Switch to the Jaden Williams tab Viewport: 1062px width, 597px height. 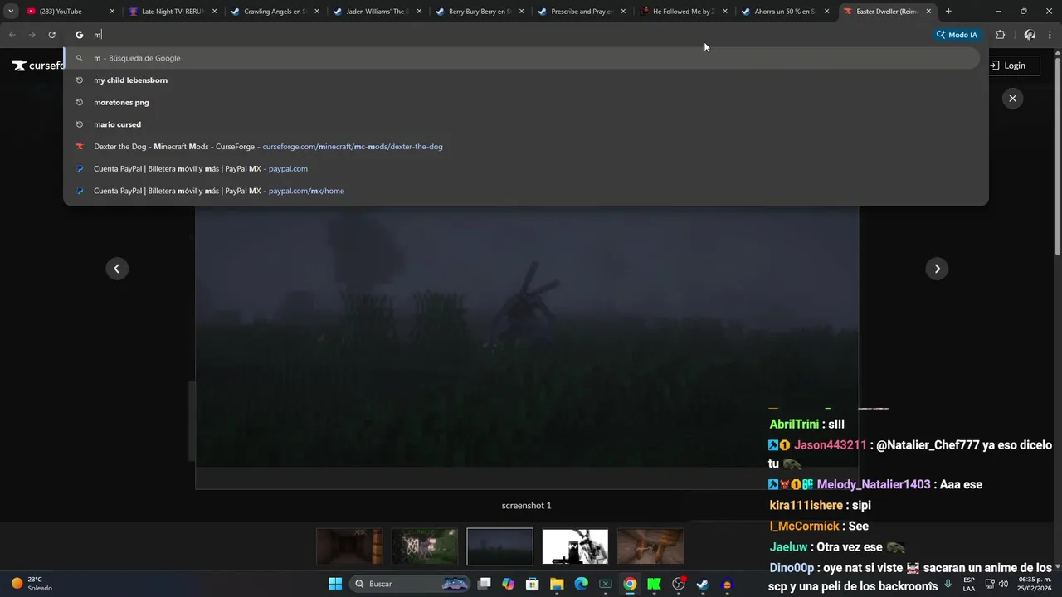377,12
